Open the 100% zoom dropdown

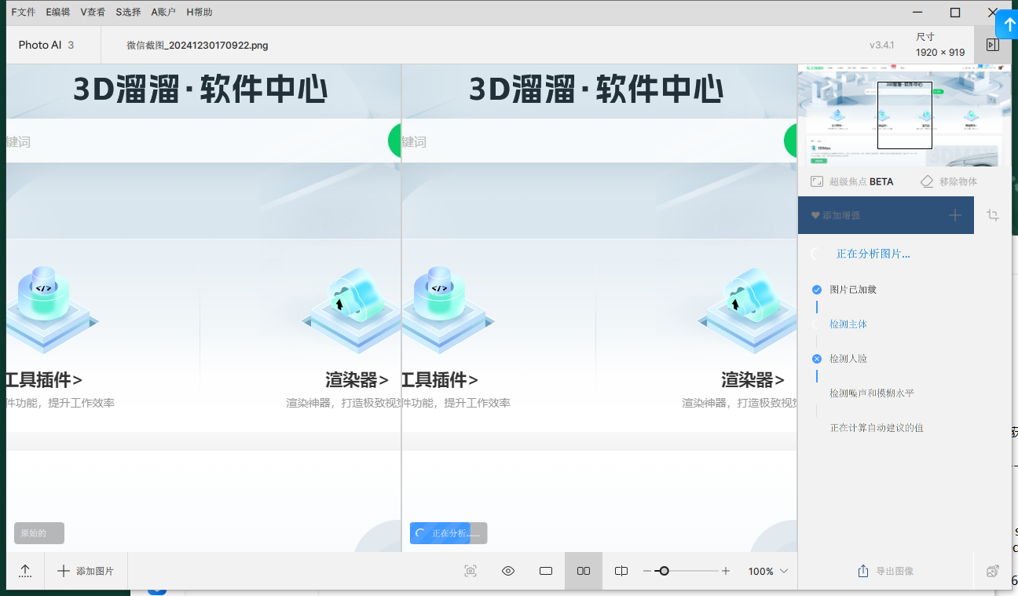pyautogui.click(x=768, y=571)
